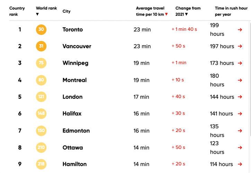Click the orange world rank 30 badge
Screen dimensions: 251x173
point(41,29)
